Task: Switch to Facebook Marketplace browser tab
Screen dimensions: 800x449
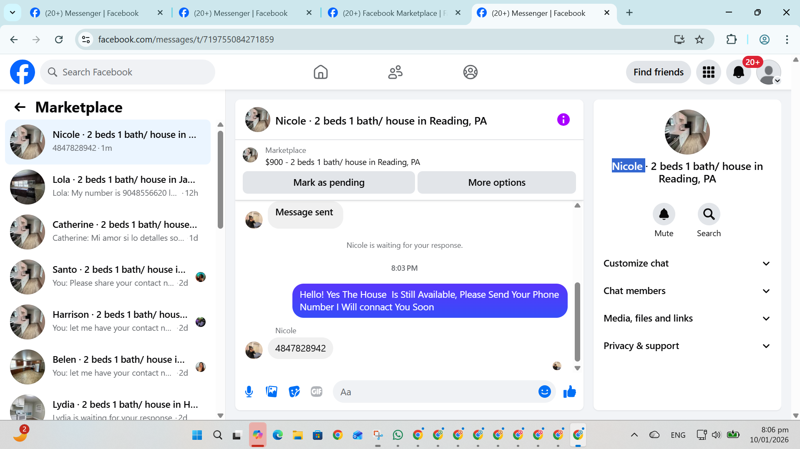Action: coord(388,13)
